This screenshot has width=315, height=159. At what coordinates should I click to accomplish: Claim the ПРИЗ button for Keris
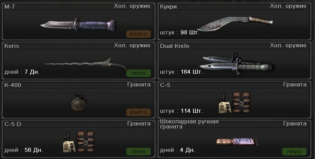point(138,73)
